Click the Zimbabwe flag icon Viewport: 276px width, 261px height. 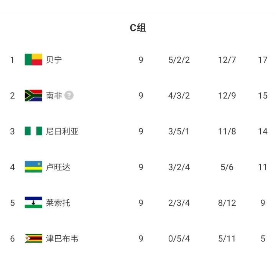(x=33, y=238)
